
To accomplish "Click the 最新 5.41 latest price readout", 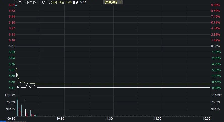I will click(79, 2).
